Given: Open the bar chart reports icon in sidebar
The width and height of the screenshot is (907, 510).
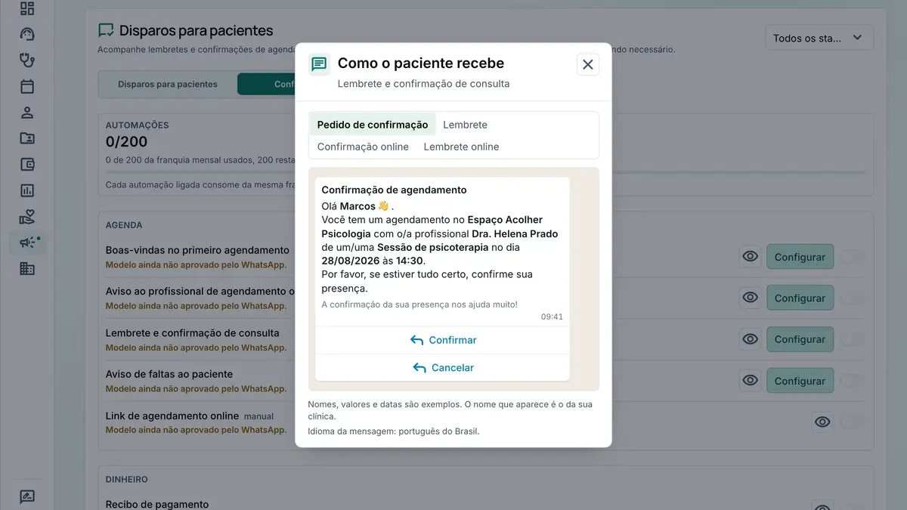Looking at the screenshot, I should (27, 190).
